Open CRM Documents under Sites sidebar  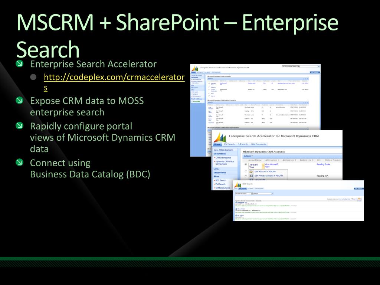coord(223,188)
